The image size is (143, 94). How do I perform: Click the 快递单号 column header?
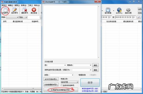[x=35, y=22]
